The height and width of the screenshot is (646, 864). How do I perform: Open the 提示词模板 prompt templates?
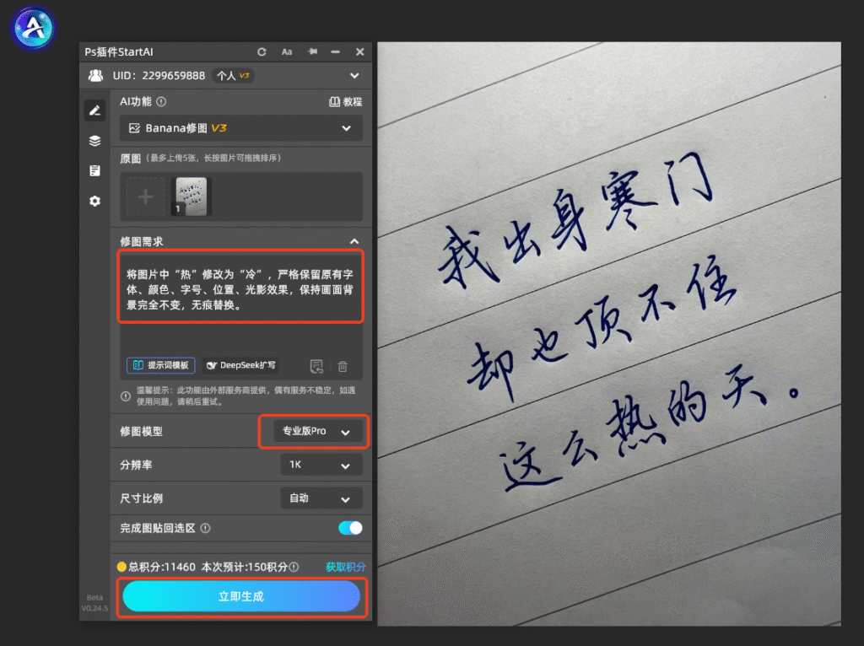coord(161,365)
